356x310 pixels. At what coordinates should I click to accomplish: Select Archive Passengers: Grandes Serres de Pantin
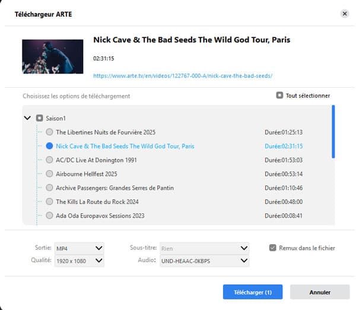pyautogui.click(x=49, y=188)
